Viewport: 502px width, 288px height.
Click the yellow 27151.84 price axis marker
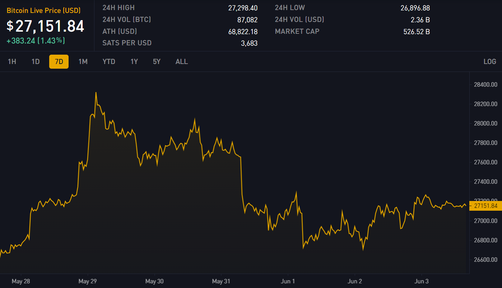[485, 206]
